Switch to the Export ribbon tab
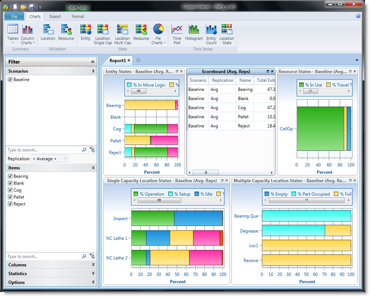Viewport: 370px width, 297px height. [x=55, y=17]
